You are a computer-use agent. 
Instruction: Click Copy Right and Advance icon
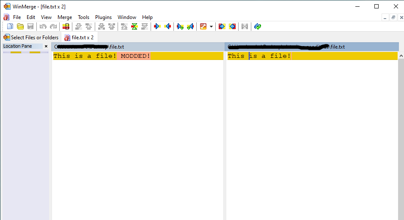click(x=180, y=26)
